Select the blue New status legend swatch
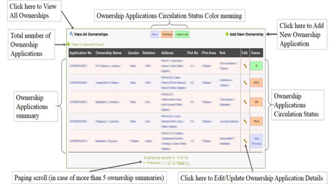Viewport: 329px width, 184px height. point(155,34)
